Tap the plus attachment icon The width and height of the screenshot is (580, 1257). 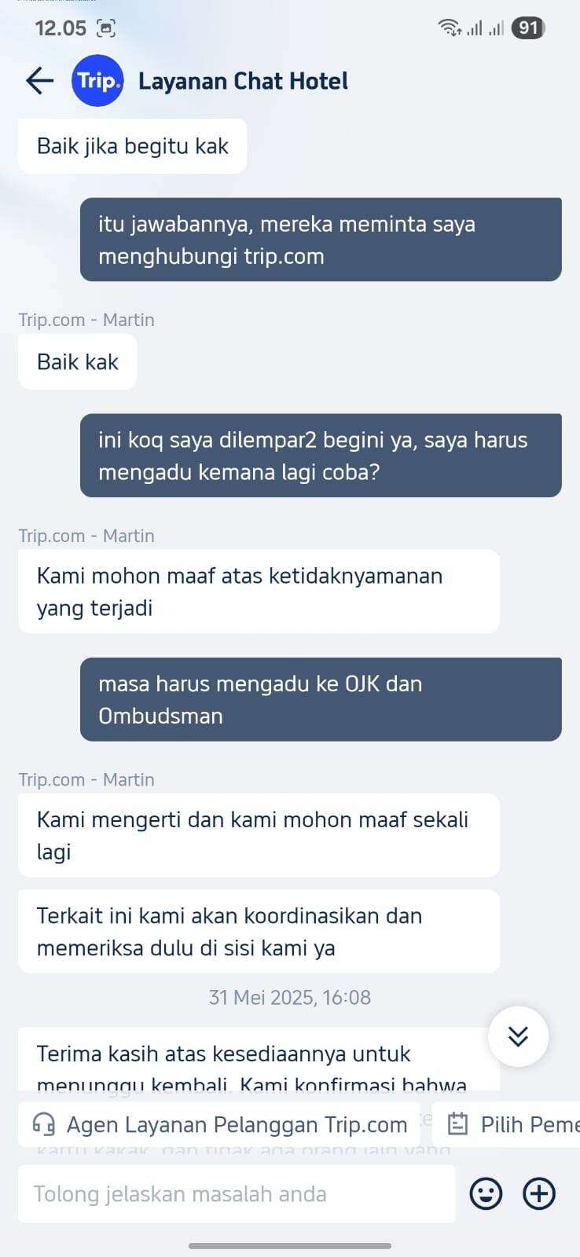coord(539,1193)
